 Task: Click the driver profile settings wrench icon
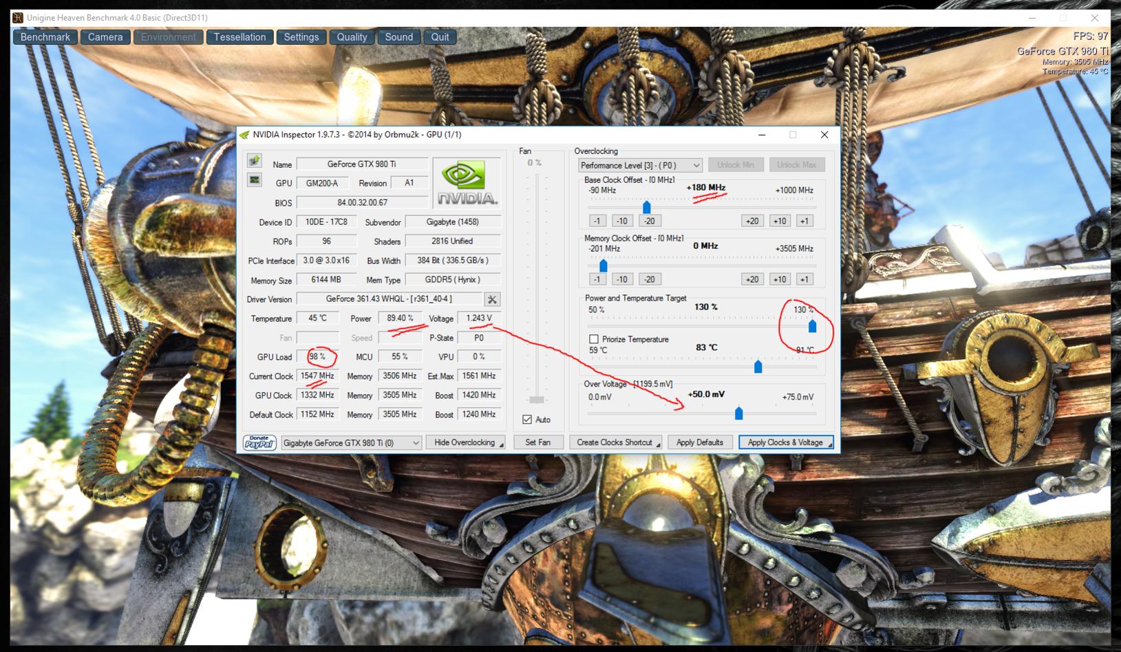coord(492,299)
